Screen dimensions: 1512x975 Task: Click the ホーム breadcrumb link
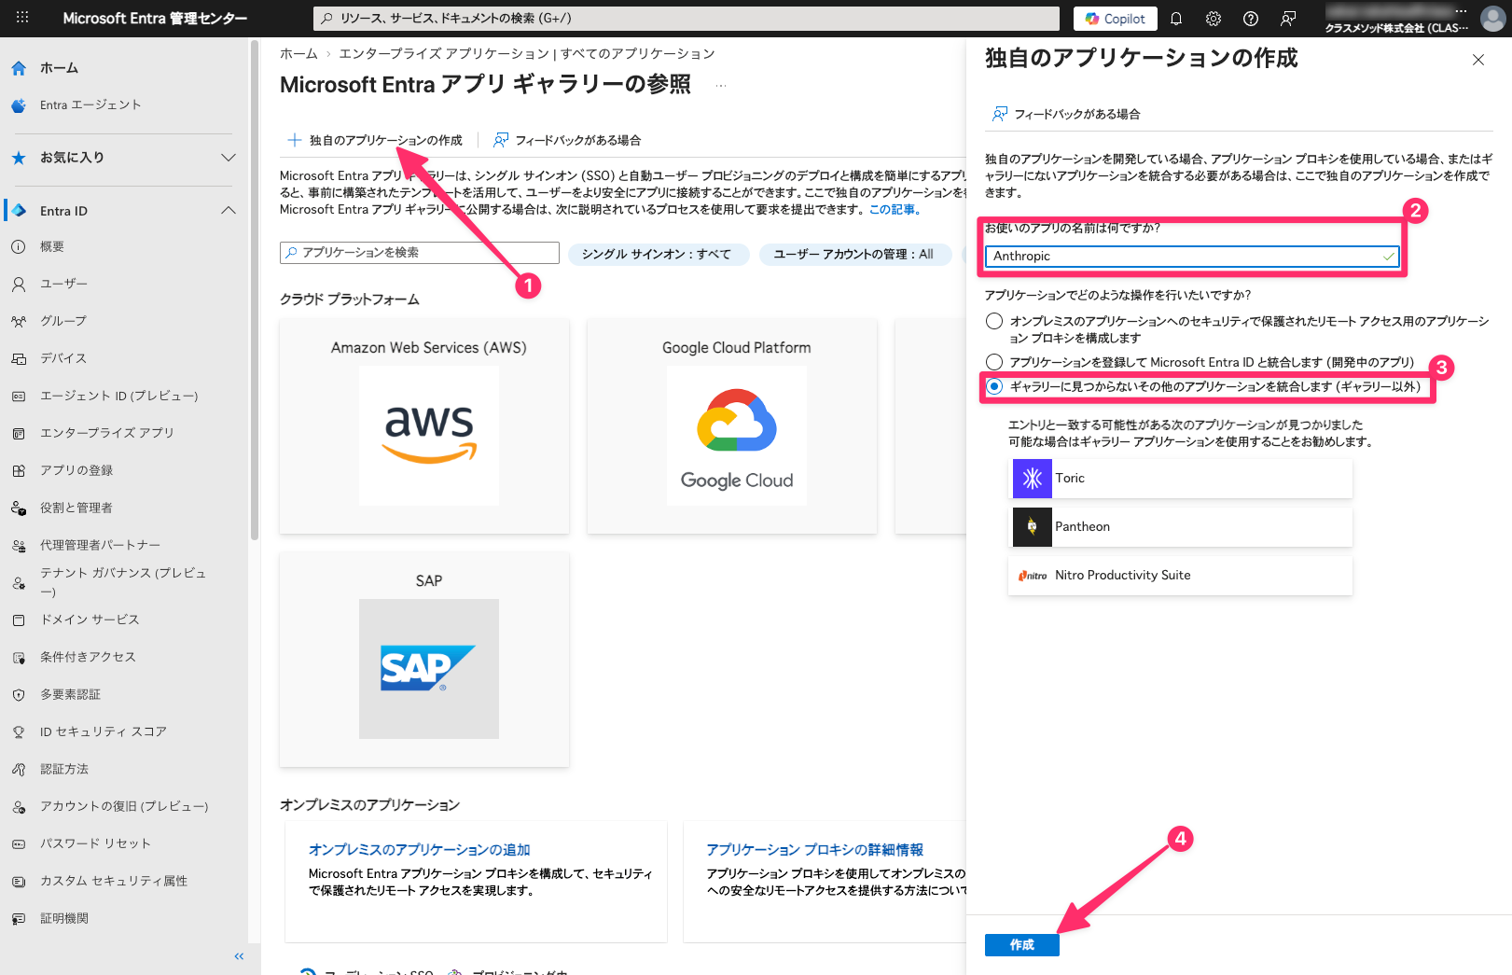tap(298, 53)
